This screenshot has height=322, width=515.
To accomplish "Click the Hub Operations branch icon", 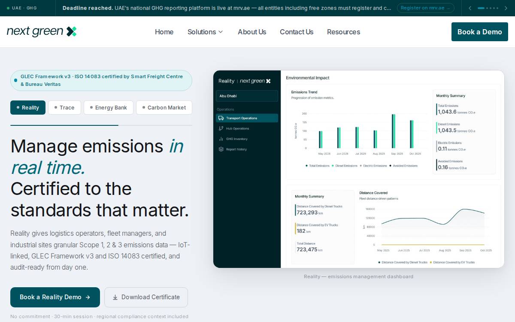I will [221, 128].
